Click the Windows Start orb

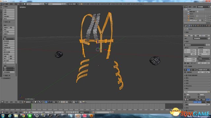pyautogui.click(x=3, y=116)
